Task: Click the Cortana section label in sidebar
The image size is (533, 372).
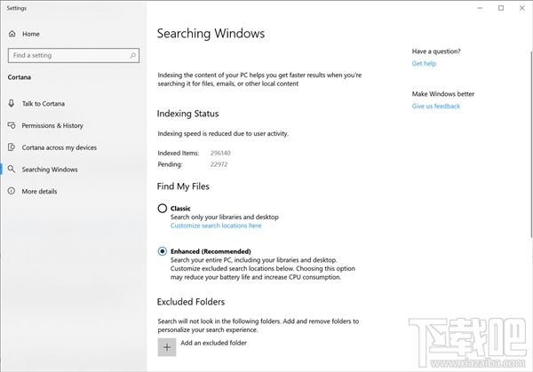Action: pos(20,77)
